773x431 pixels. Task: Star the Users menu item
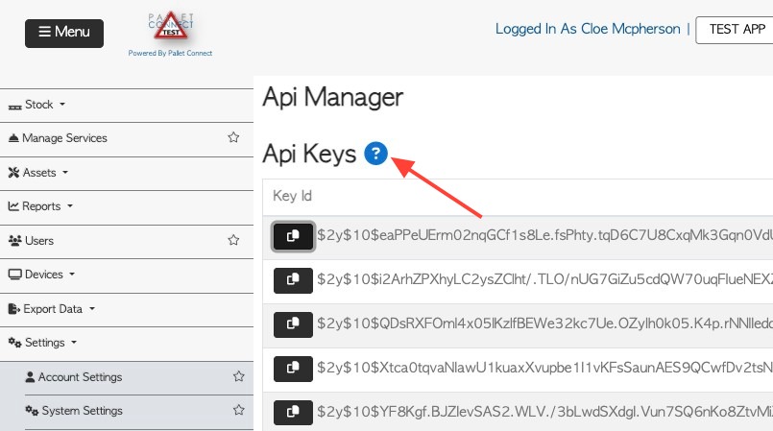point(233,240)
